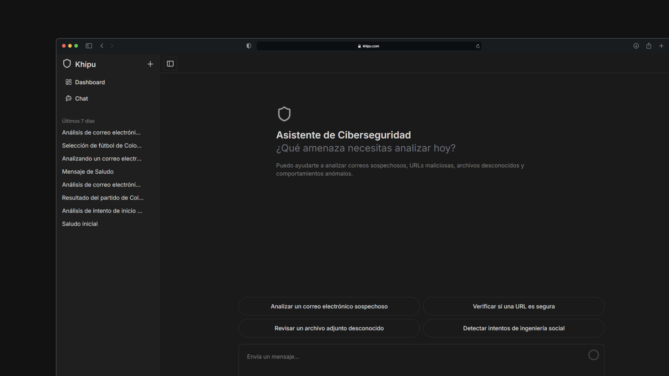Screen dimensions: 669x376
Task: Click the browser privacy shield icon
Action: (249, 46)
